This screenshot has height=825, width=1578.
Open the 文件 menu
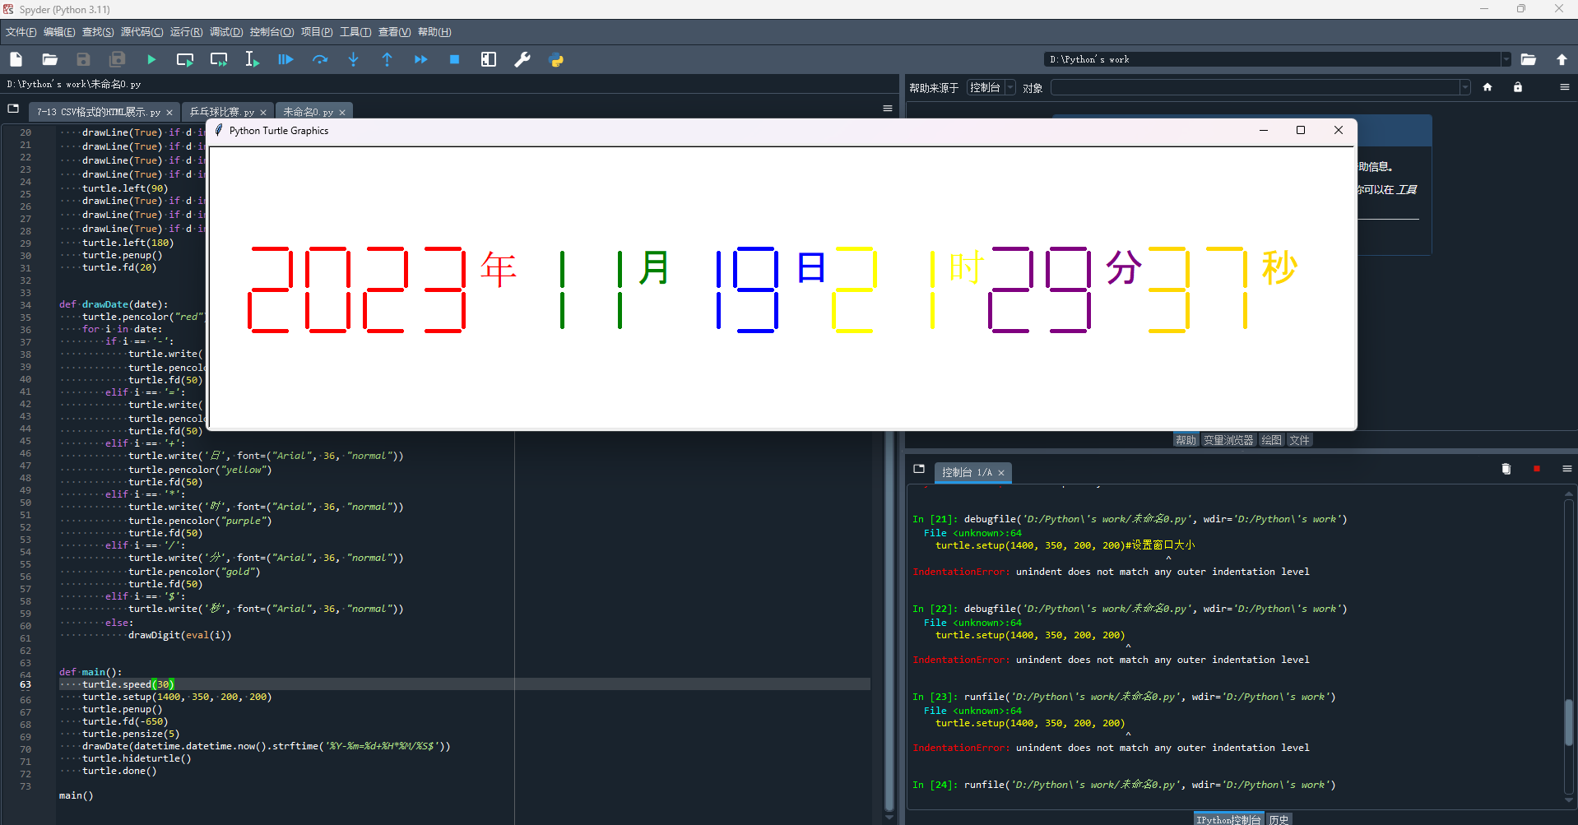tap(21, 32)
